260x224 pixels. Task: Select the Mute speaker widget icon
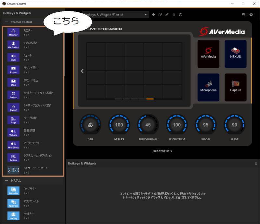[13, 58]
